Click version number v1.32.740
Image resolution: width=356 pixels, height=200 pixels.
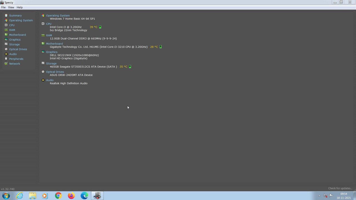pos(8,189)
